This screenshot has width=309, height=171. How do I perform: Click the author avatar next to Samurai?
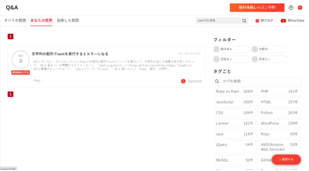pyautogui.click(x=183, y=81)
